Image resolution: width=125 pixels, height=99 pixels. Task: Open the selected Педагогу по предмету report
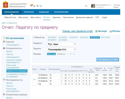[17, 71]
